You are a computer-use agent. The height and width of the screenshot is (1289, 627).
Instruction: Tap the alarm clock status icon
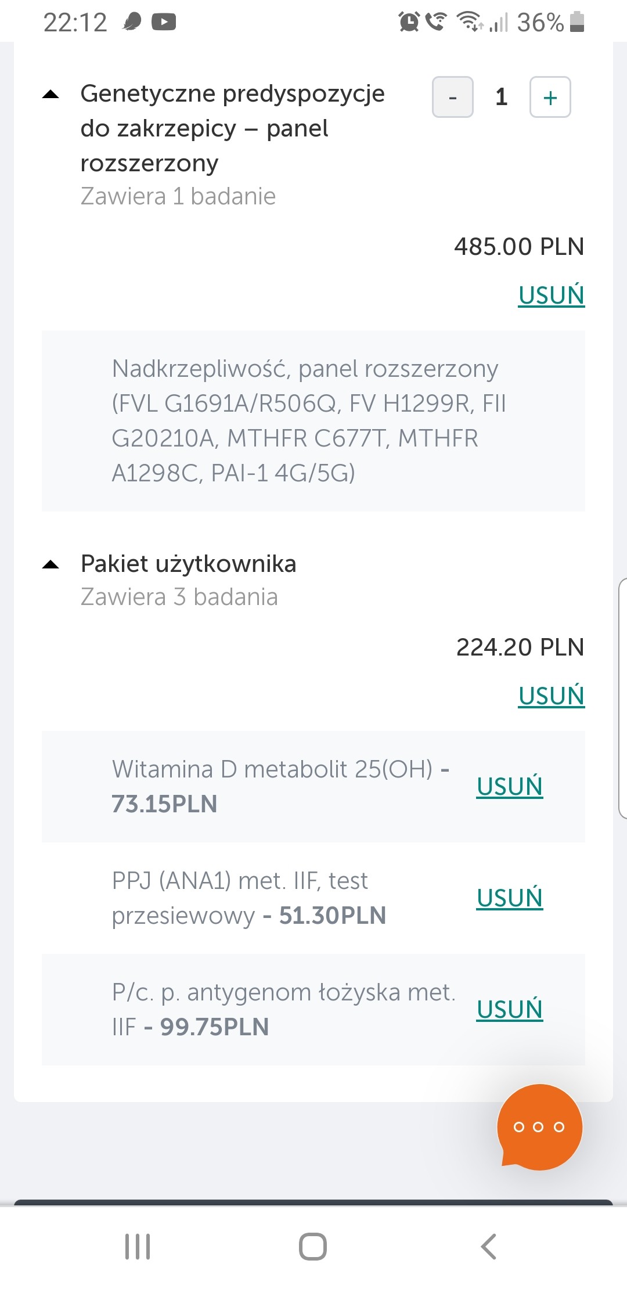[409, 22]
